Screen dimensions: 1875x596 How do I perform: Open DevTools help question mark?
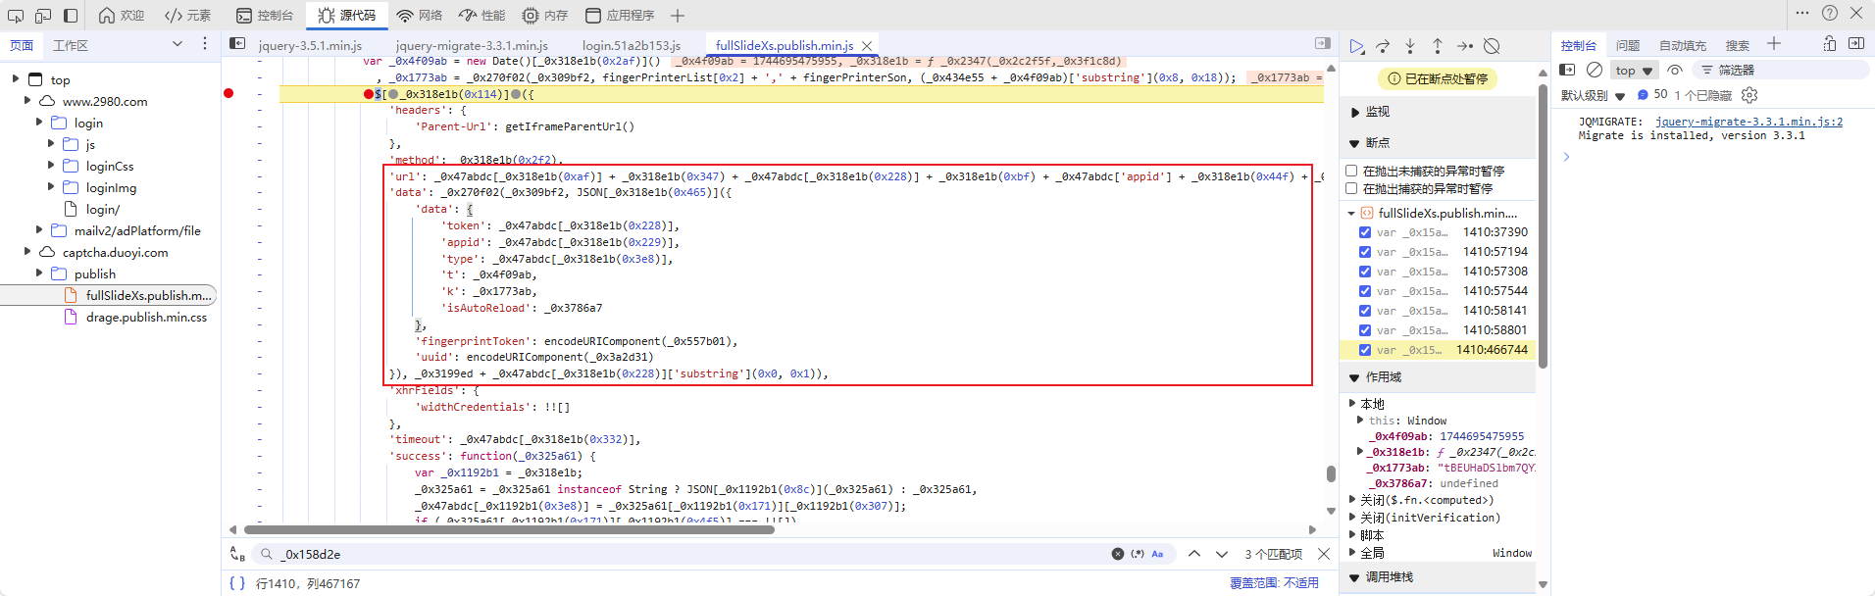(1830, 13)
